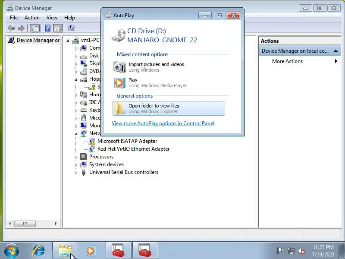This screenshot has height=259, width=345.
Task: Select the Microsoft ISATAP Adapter warning icon
Action: [x=92, y=141]
